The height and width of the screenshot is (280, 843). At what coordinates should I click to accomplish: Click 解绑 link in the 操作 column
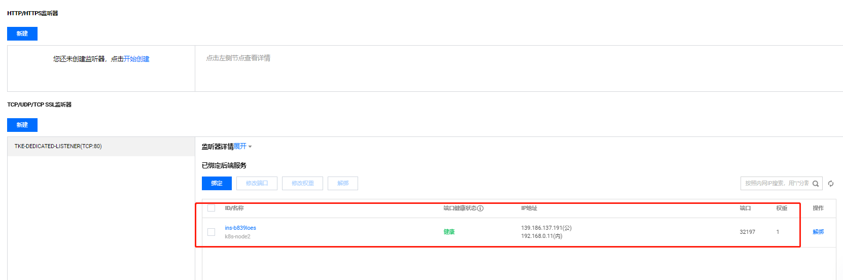pyautogui.click(x=818, y=232)
